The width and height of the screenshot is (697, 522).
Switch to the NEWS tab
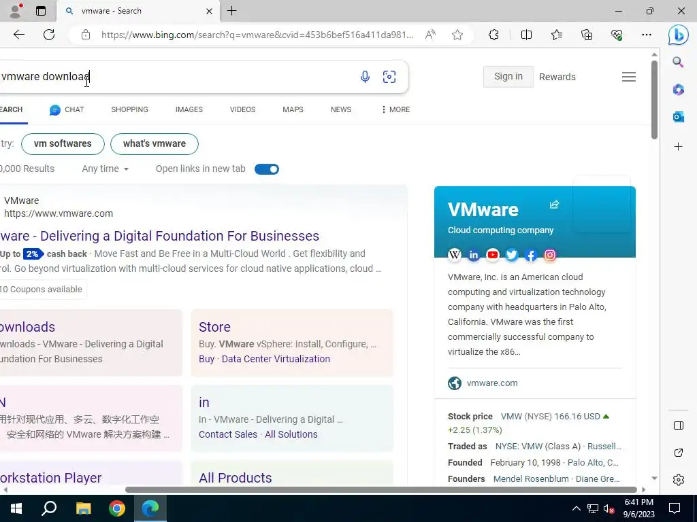pyautogui.click(x=341, y=109)
